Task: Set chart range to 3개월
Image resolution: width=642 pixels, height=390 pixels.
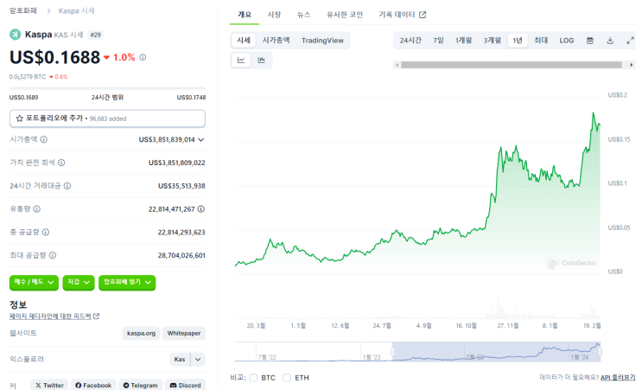Action: pyautogui.click(x=492, y=41)
